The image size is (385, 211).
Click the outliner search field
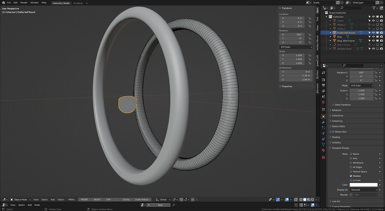point(350,8)
